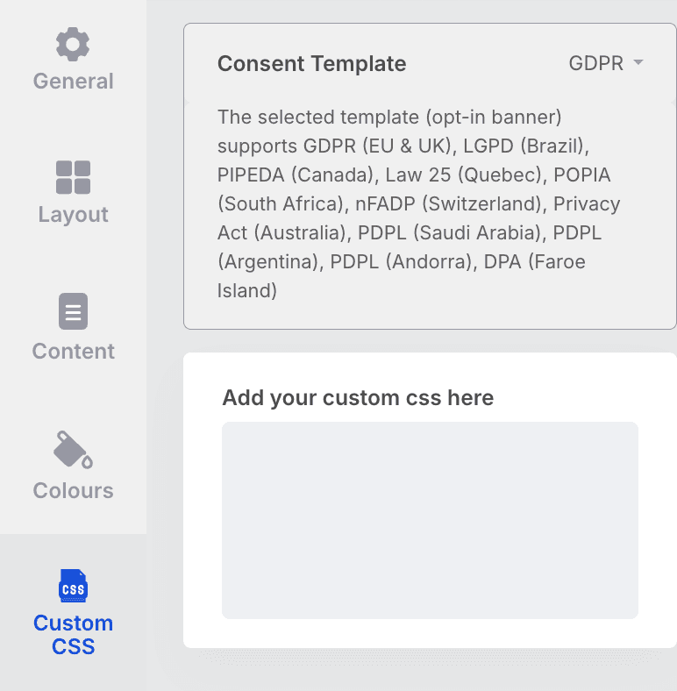Click the 'DPA (Faroe' text

pyautogui.click(x=535, y=262)
